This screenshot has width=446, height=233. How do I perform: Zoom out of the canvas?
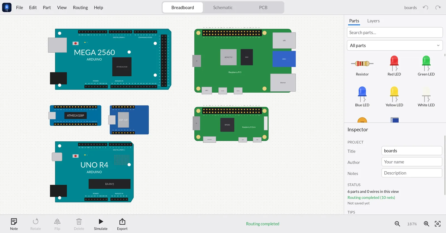[397, 224]
